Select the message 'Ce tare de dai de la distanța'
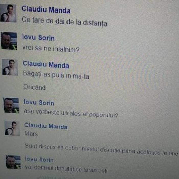179x179 pixels. (x=64, y=21)
